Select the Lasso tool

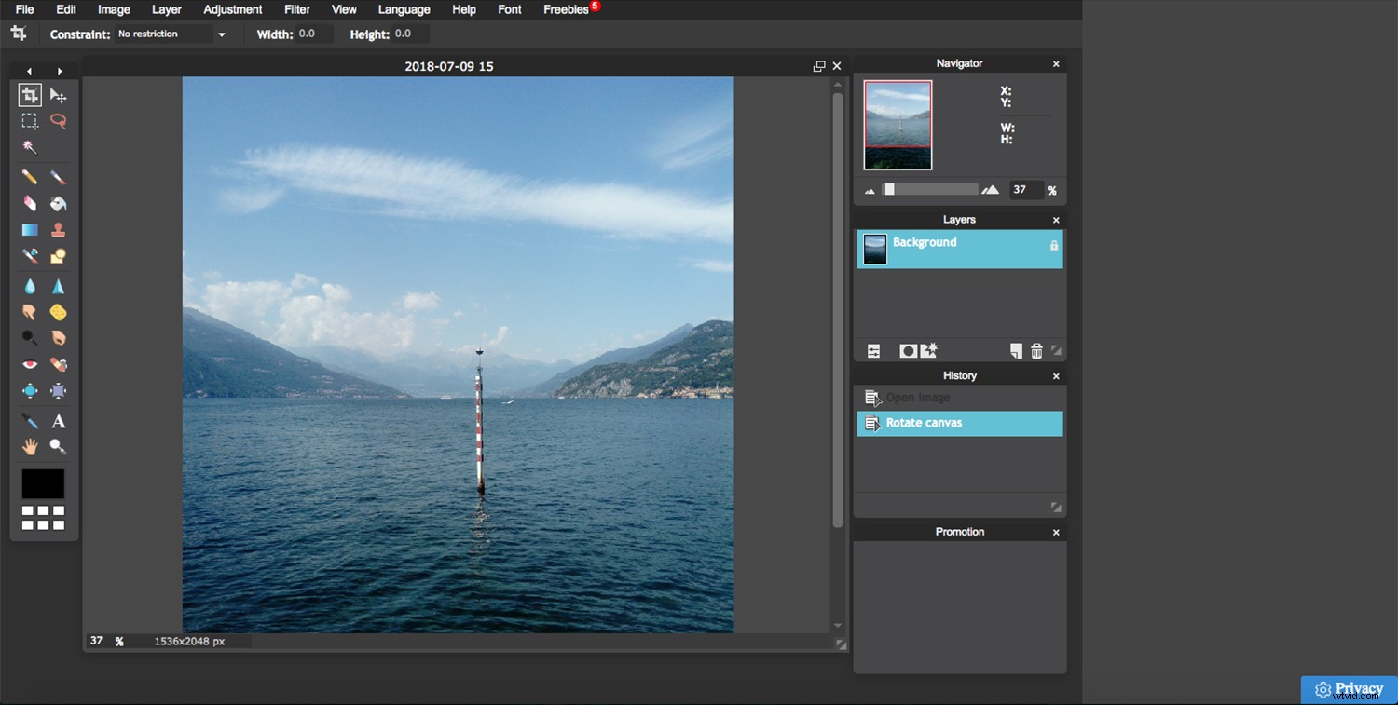(x=58, y=120)
